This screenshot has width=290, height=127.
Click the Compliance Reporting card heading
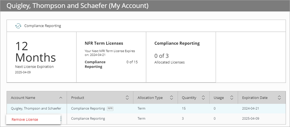[x=177, y=43]
